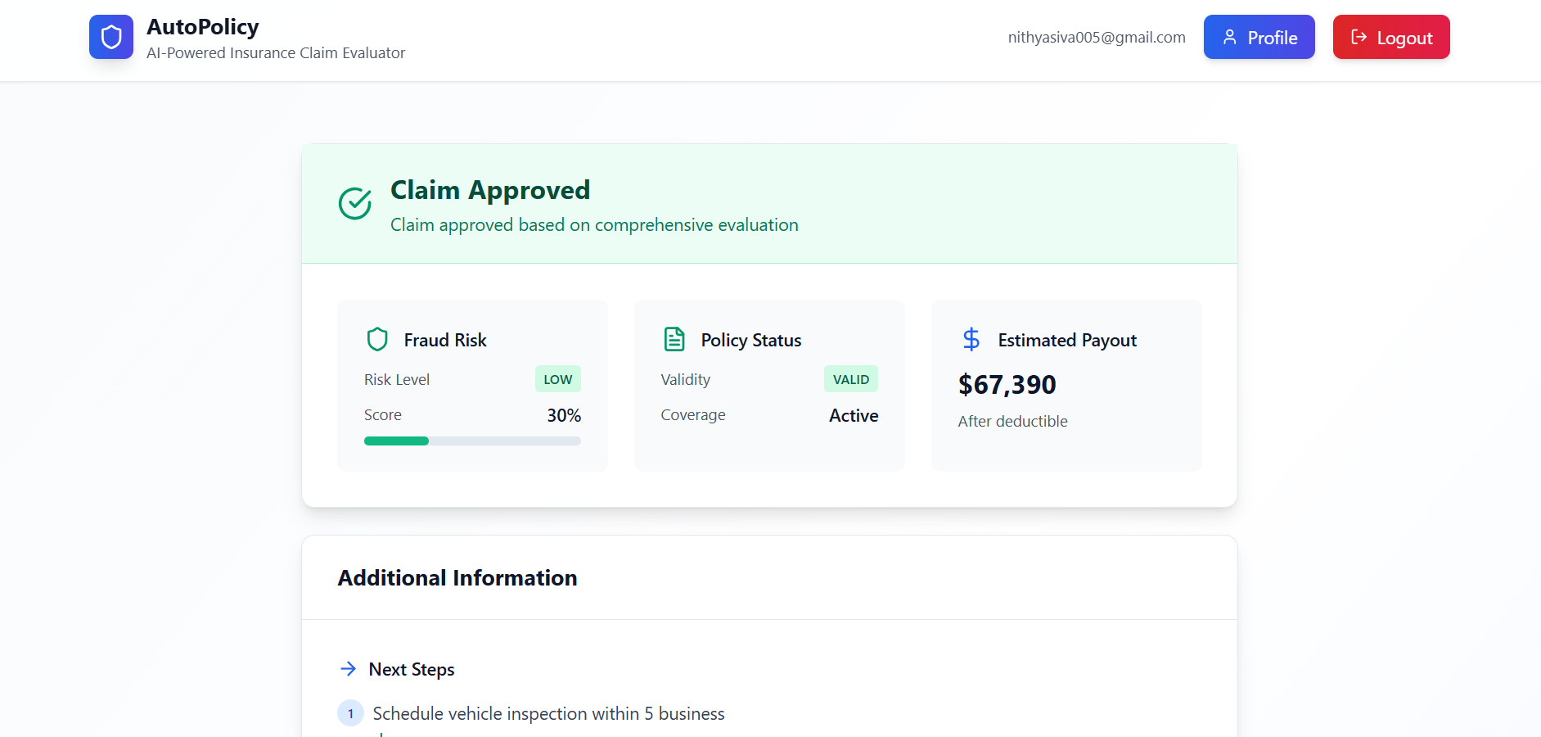This screenshot has height=737, width=1541.
Task: Click the step 1 number badge
Action: point(350,713)
